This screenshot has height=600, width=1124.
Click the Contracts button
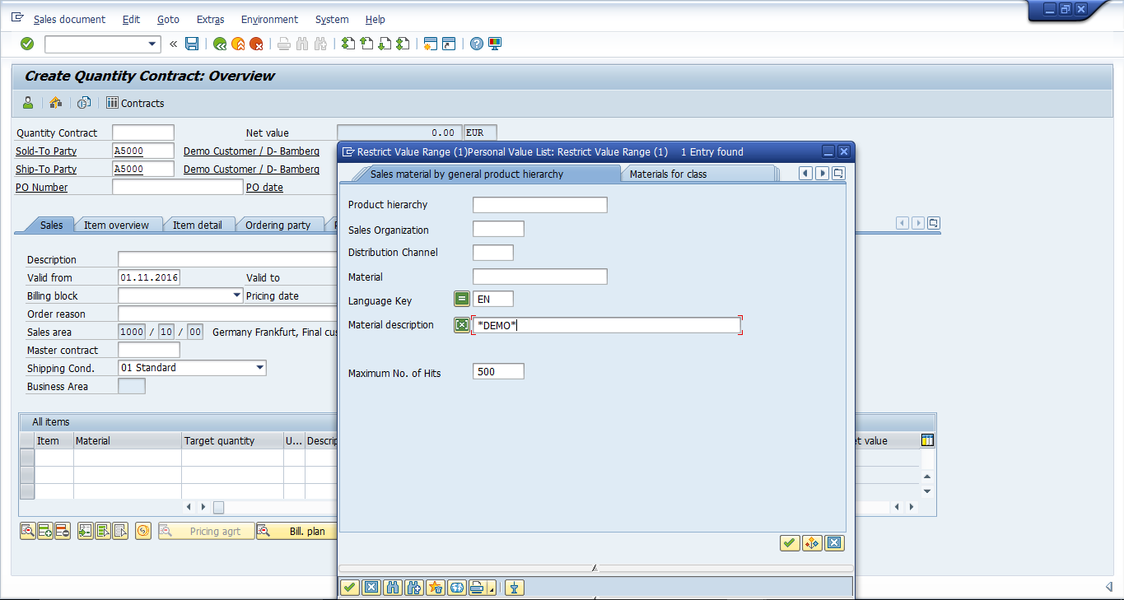[135, 103]
